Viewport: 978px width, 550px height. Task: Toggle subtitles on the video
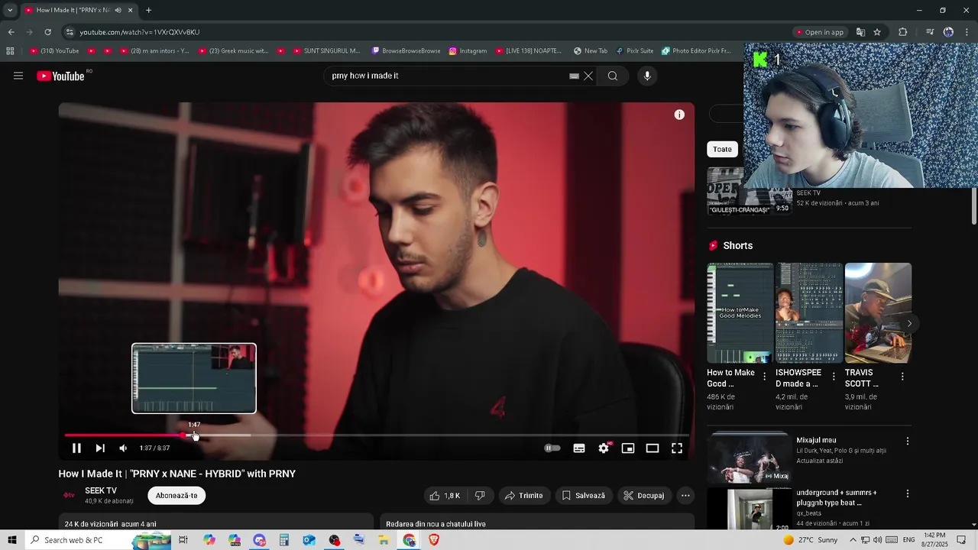tap(579, 448)
